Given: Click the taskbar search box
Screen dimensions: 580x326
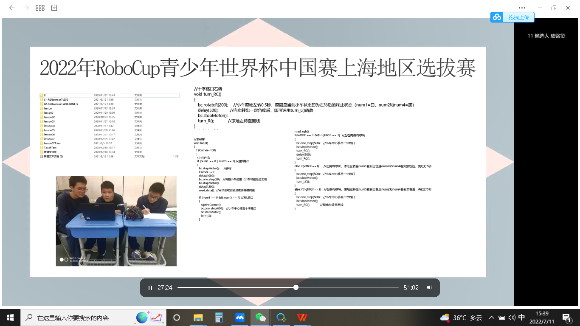Looking at the screenshot, I should tap(76, 318).
